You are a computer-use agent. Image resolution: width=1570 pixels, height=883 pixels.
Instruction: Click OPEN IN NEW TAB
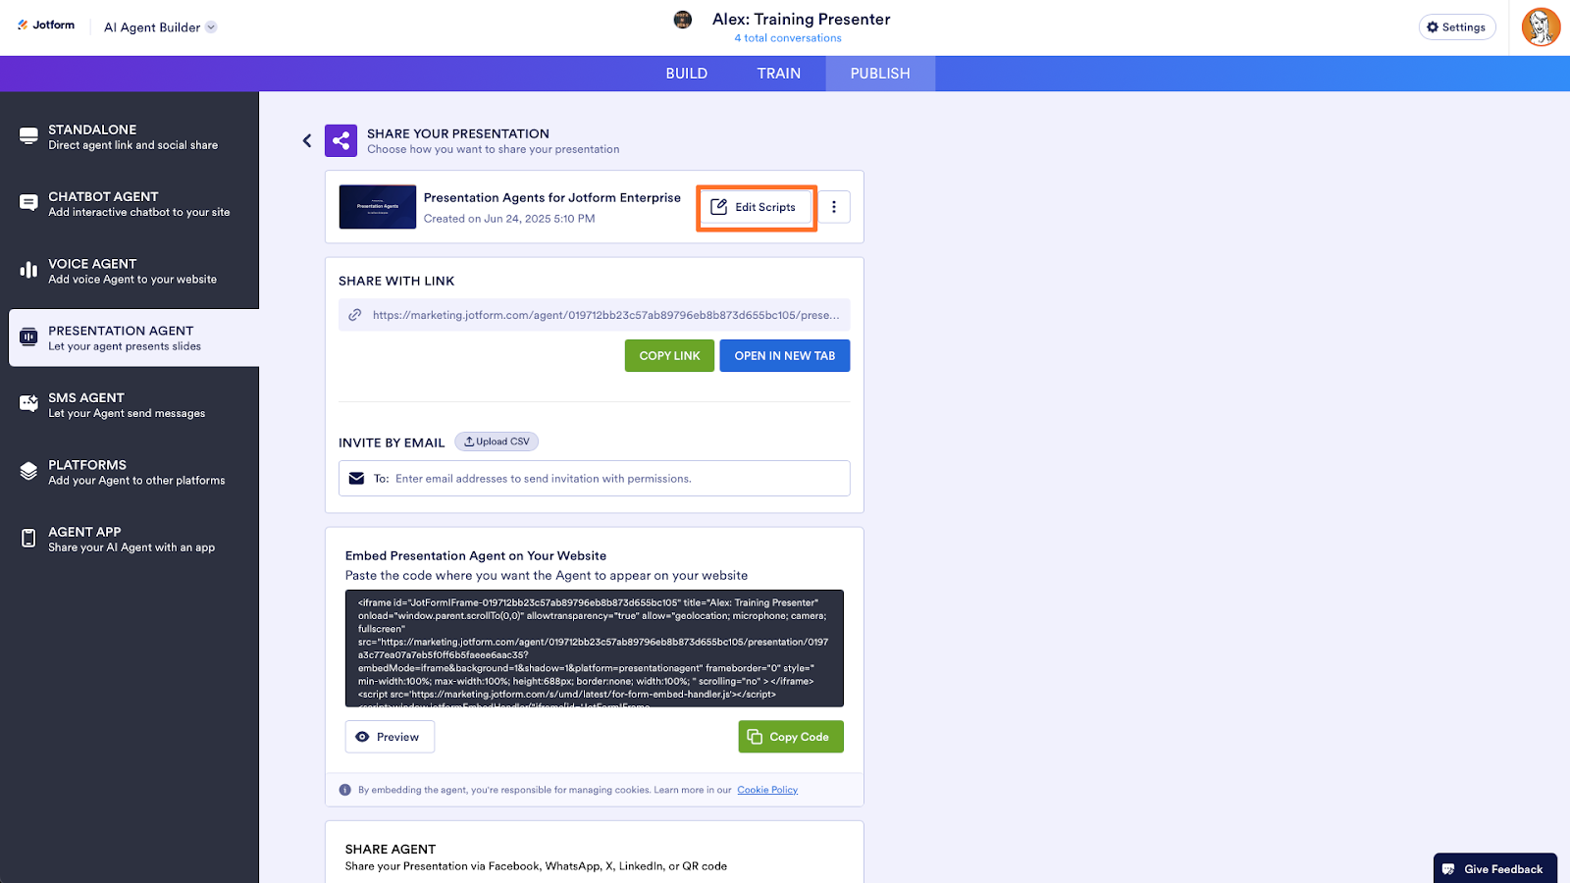click(x=785, y=356)
